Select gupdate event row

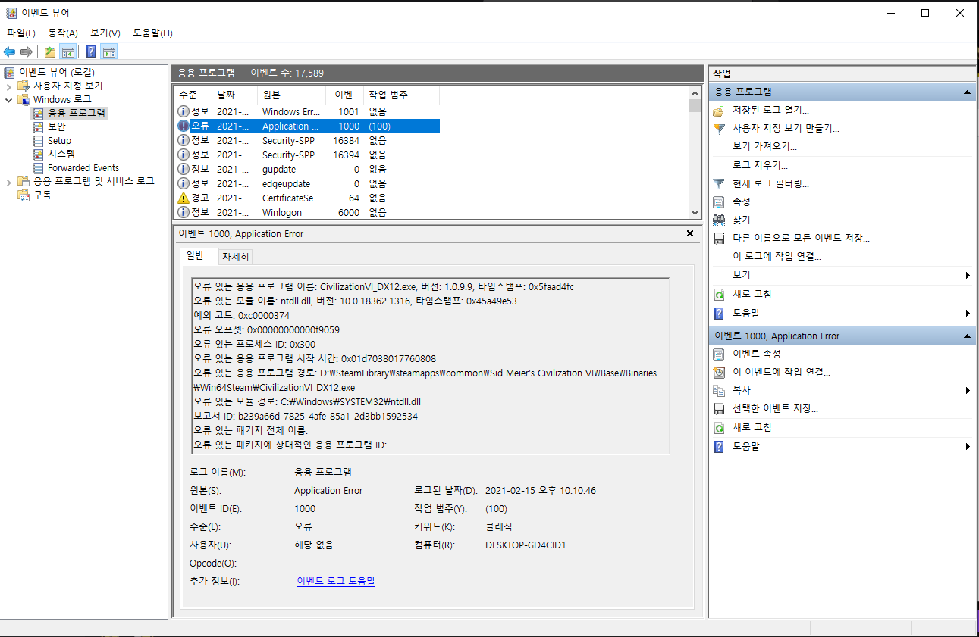click(x=307, y=169)
